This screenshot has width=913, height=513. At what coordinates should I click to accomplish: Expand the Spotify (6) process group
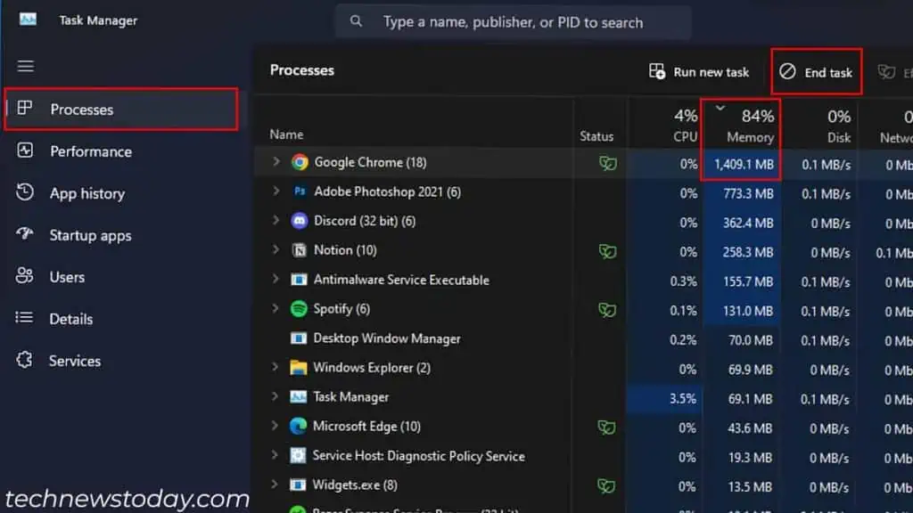click(276, 308)
